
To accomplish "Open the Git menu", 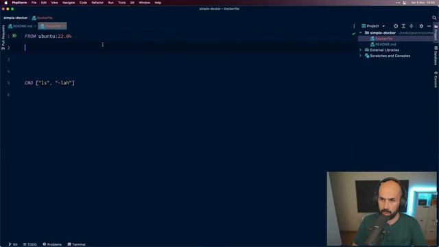I will (132, 3).
